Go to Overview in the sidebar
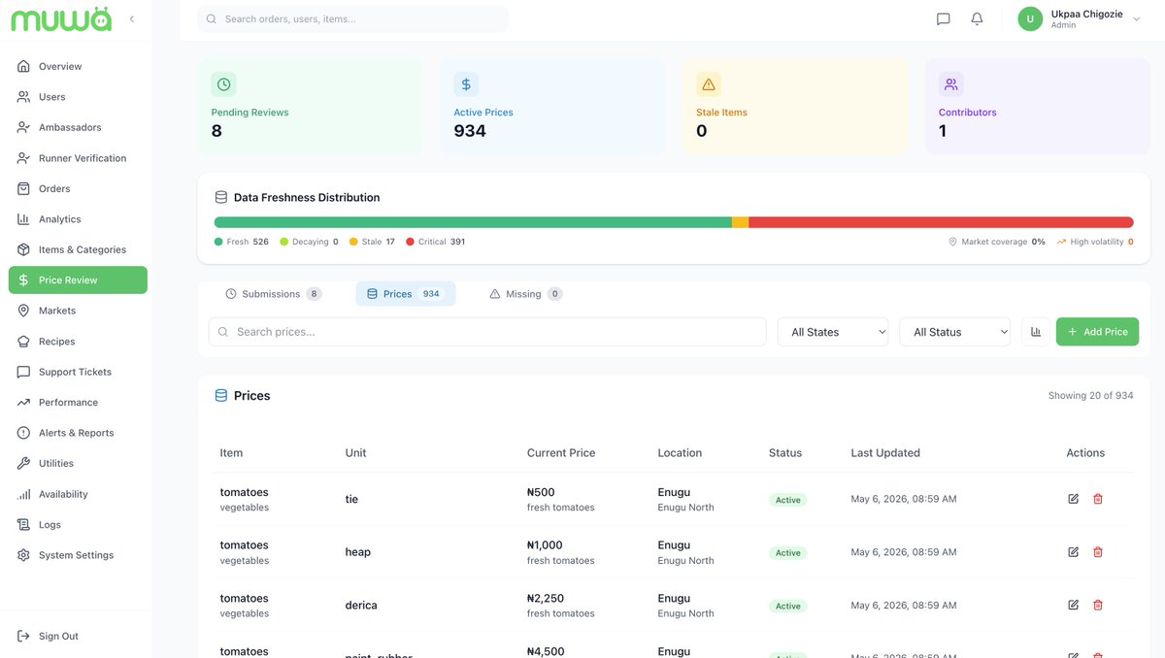This screenshot has height=658, width=1165. point(78,66)
